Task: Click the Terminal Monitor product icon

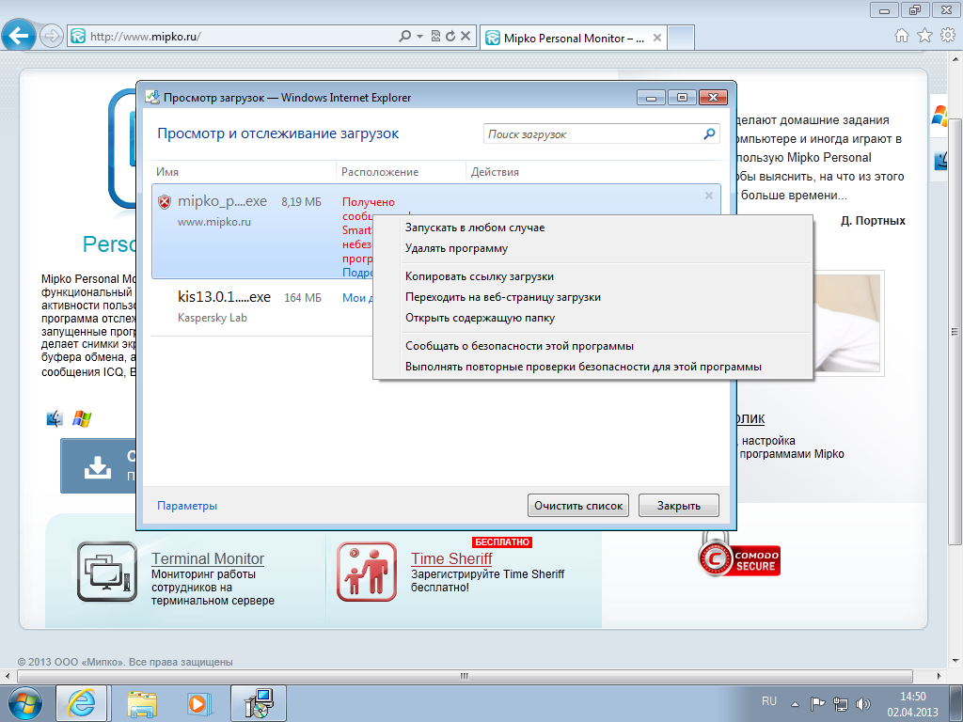Action: tap(107, 572)
